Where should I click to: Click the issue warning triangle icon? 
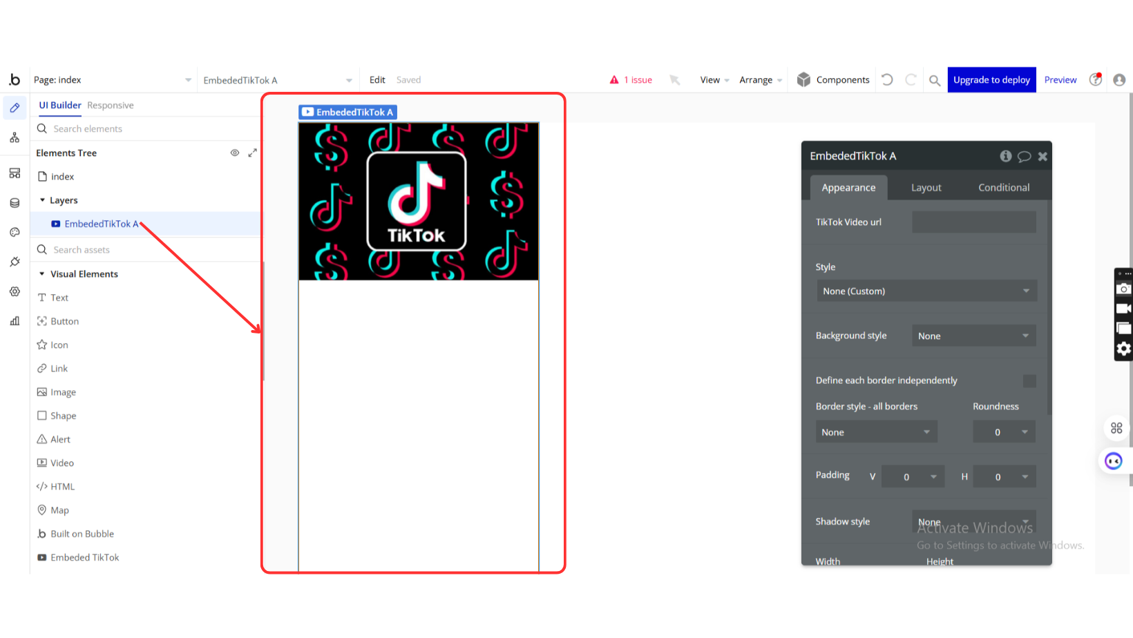(614, 80)
